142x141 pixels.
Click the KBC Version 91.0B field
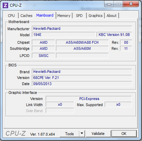(114, 35)
